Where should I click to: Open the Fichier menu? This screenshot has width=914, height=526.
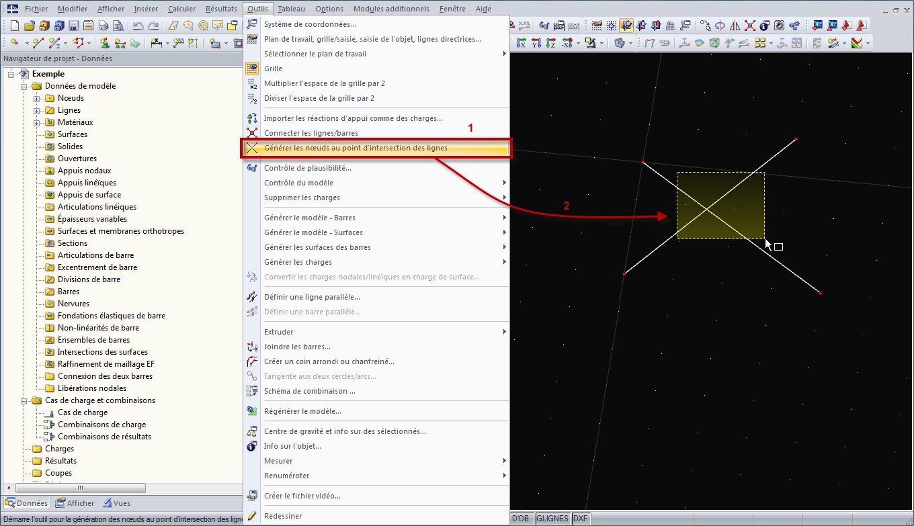[36, 9]
